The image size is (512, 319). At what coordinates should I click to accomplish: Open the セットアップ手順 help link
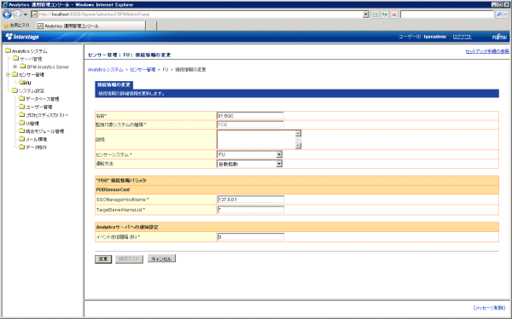click(487, 51)
